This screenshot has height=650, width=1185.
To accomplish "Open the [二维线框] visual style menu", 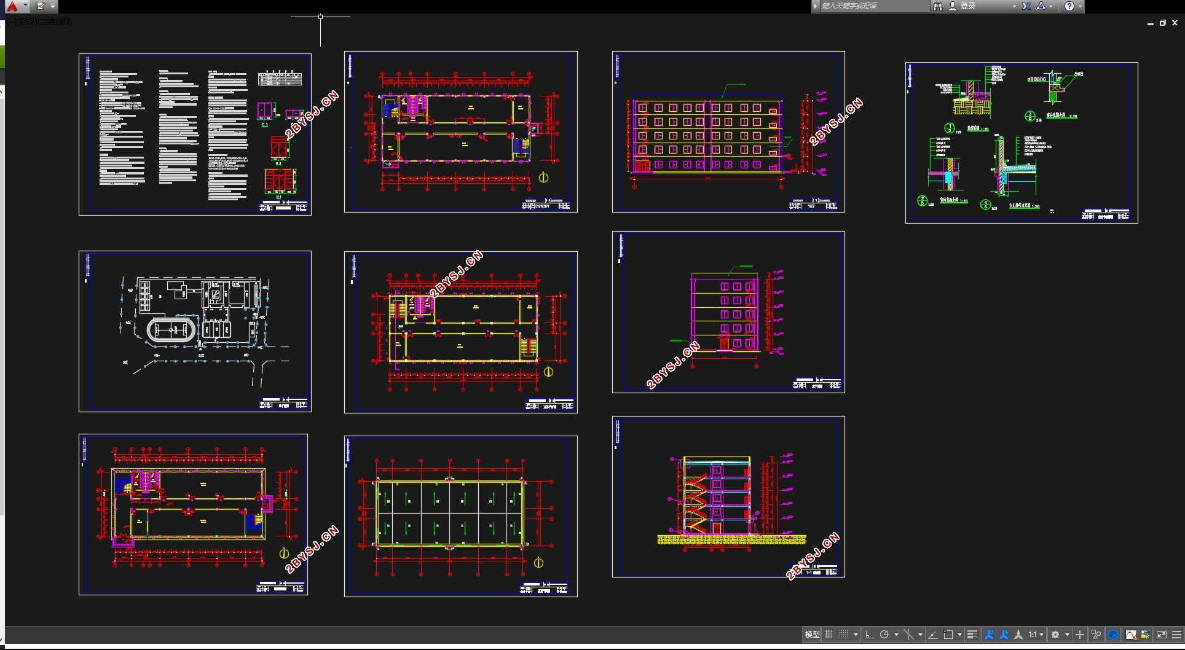I will (x=55, y=22).
